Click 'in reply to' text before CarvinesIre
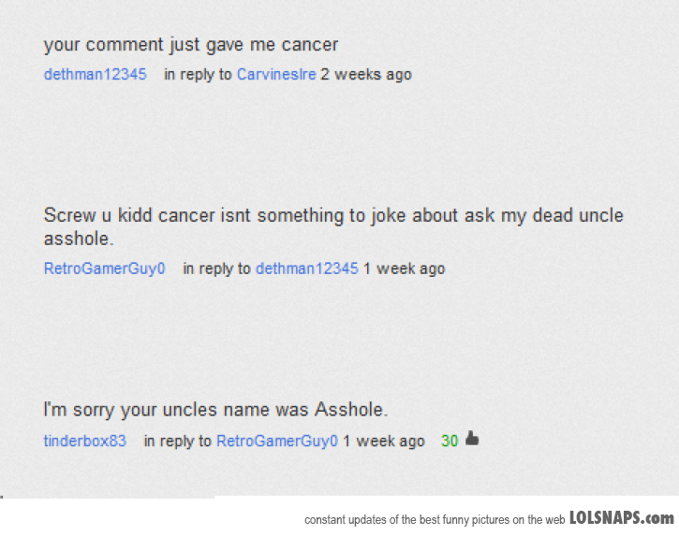Image resolution: width=679 pixels, height=536 pixels. [198, 75]
